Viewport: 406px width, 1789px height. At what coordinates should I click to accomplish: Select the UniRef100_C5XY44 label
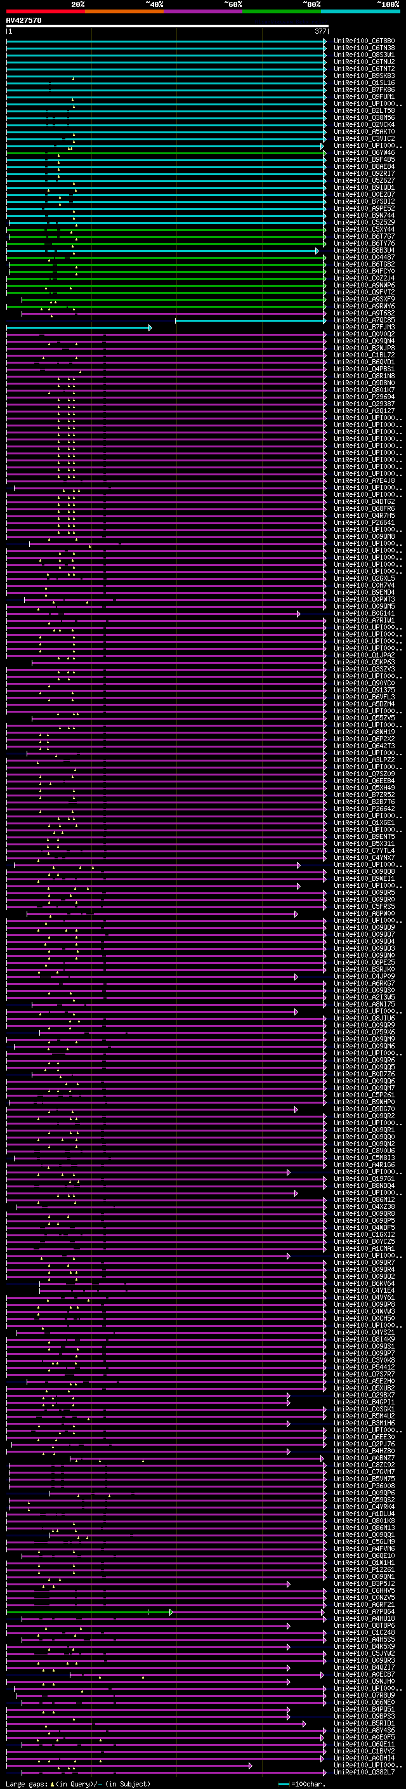point(364,229)
